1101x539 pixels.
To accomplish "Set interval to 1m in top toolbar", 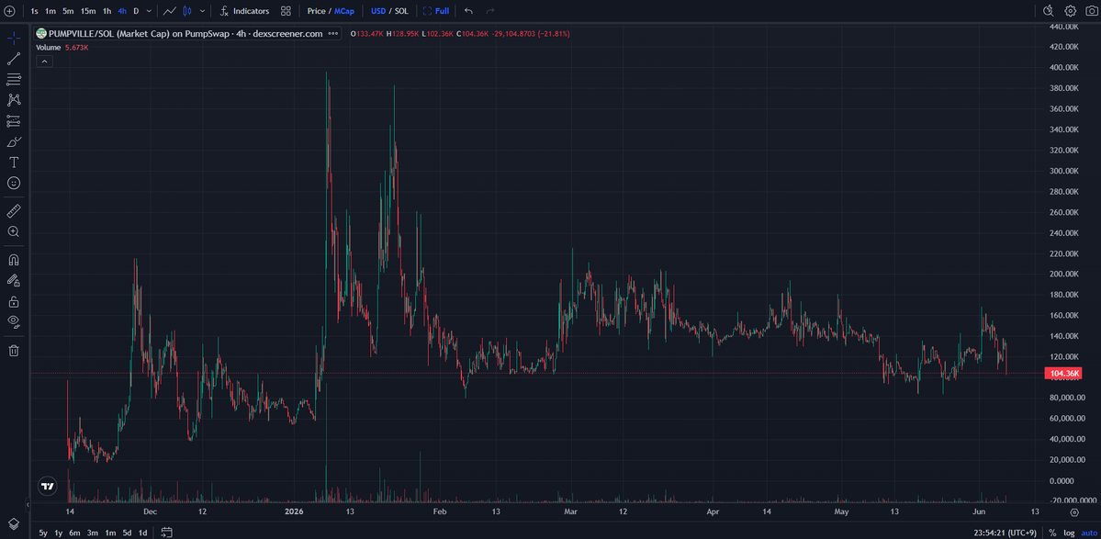I will click(x=51, y=11).
